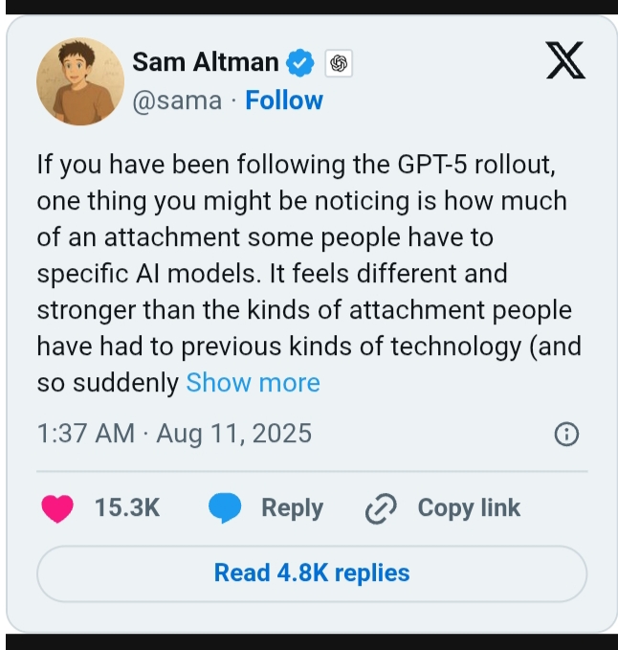This screenshot has height=650, width=618.
Task: Click the X logo icon
Action: click(x=564, y=63)
